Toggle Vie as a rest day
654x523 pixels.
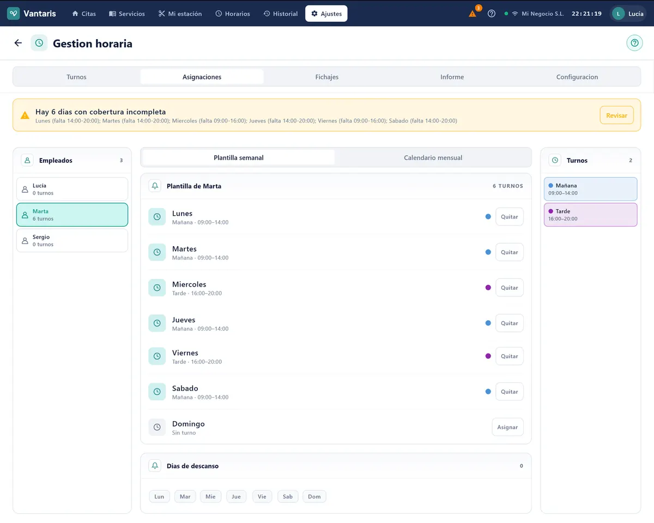point(262,496)
